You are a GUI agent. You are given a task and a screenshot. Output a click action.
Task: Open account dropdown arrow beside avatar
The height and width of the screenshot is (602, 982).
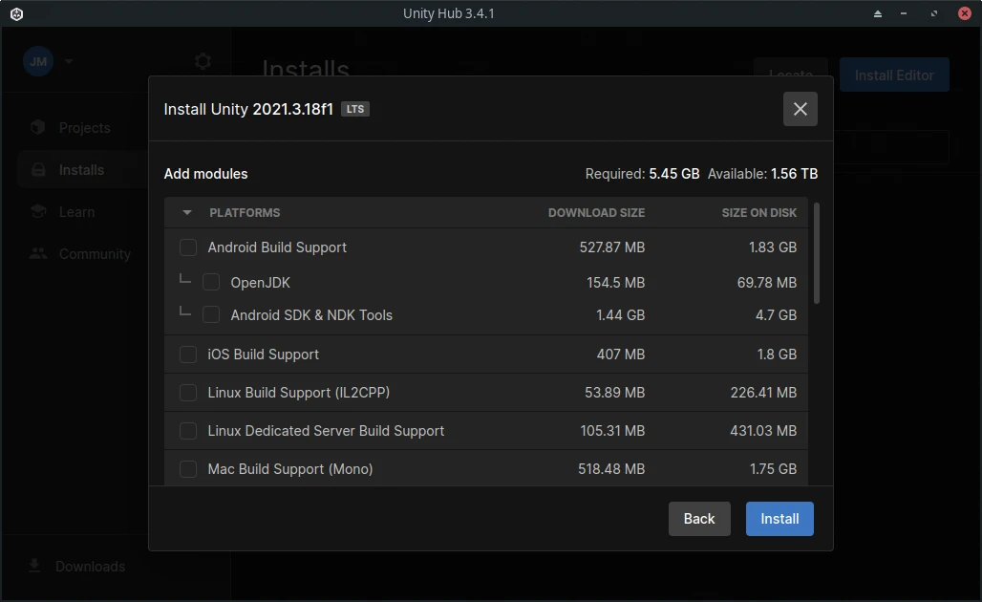68,61
